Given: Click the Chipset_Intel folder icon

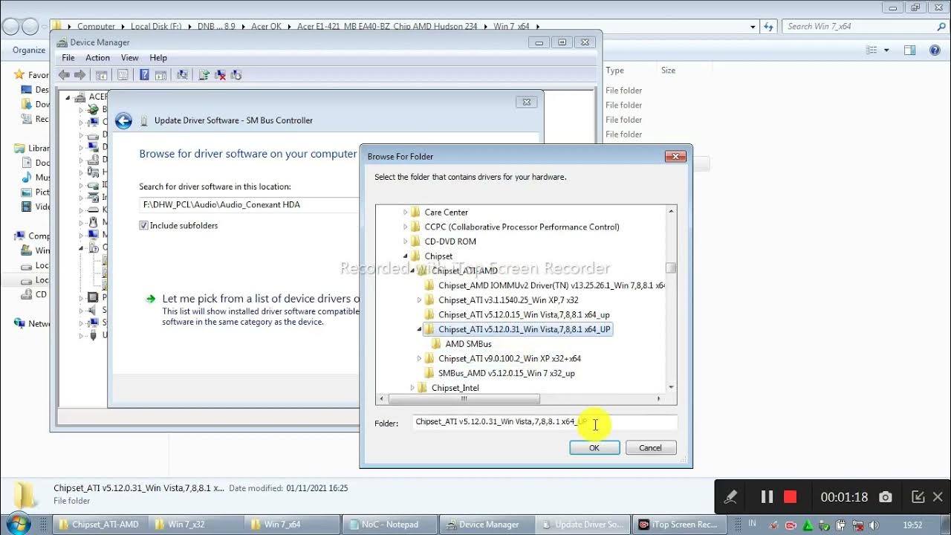Looking at the screenshot, I should click(x=422, y=388).
